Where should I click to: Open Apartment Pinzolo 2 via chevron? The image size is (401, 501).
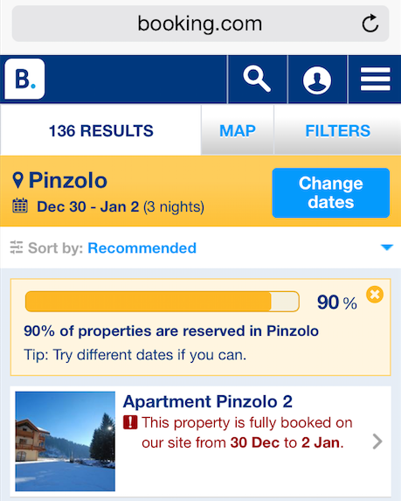point(377,442)
